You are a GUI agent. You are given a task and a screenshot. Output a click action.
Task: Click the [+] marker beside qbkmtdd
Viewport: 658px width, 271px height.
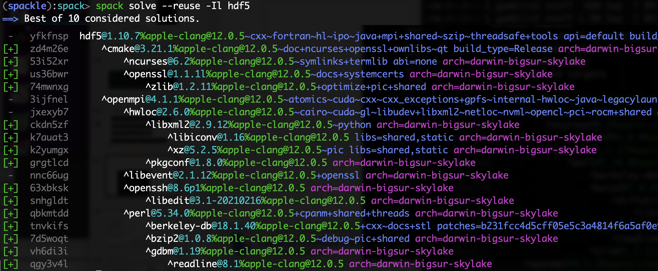(x=10, y=213)
